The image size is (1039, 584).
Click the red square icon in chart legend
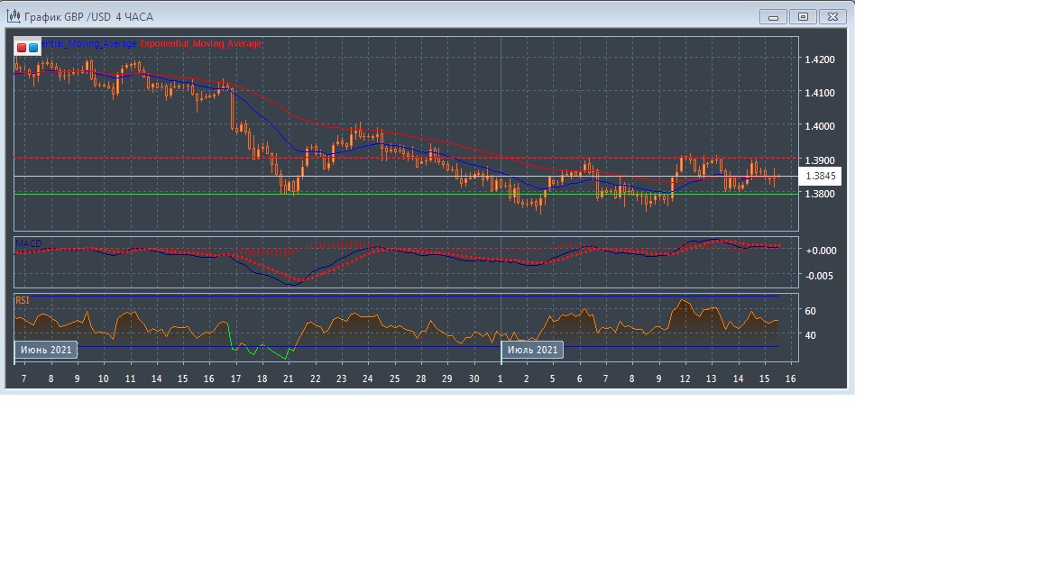point(22,47)
